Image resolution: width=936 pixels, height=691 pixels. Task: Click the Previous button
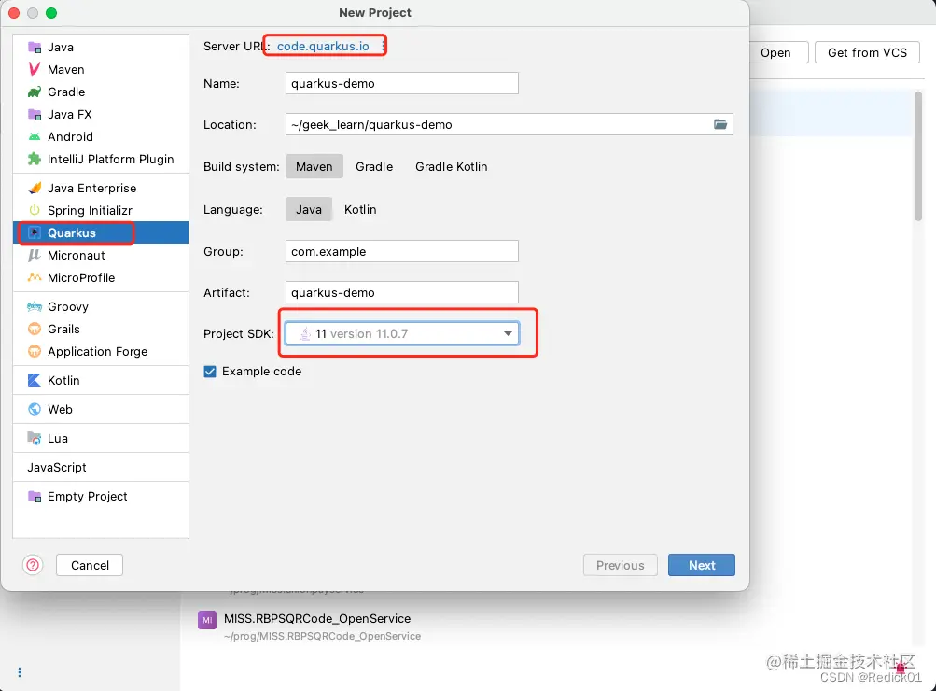[x=621, y=565]
